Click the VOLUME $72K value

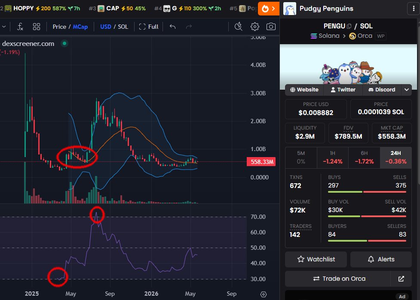point(297,210)
